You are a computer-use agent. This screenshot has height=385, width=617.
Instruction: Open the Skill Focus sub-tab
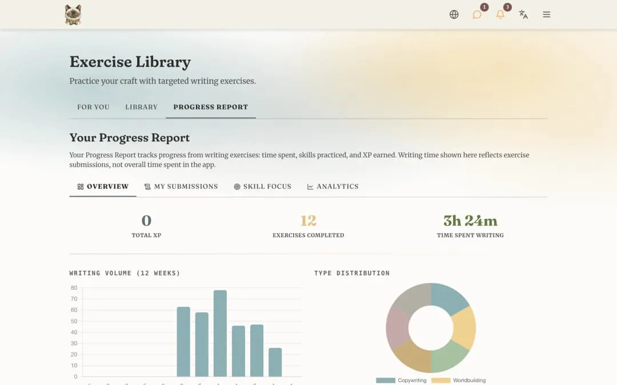[262, 186]
